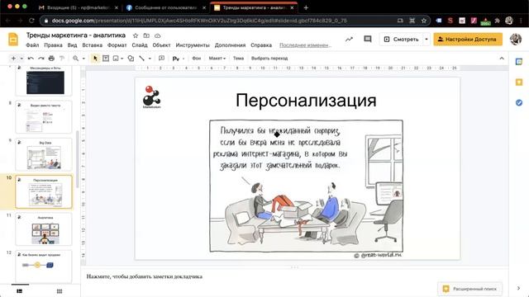This screenshot has height=297, width=529.
Task: Click speaker notes field to add notes
Action: click(x=294, y=276)
